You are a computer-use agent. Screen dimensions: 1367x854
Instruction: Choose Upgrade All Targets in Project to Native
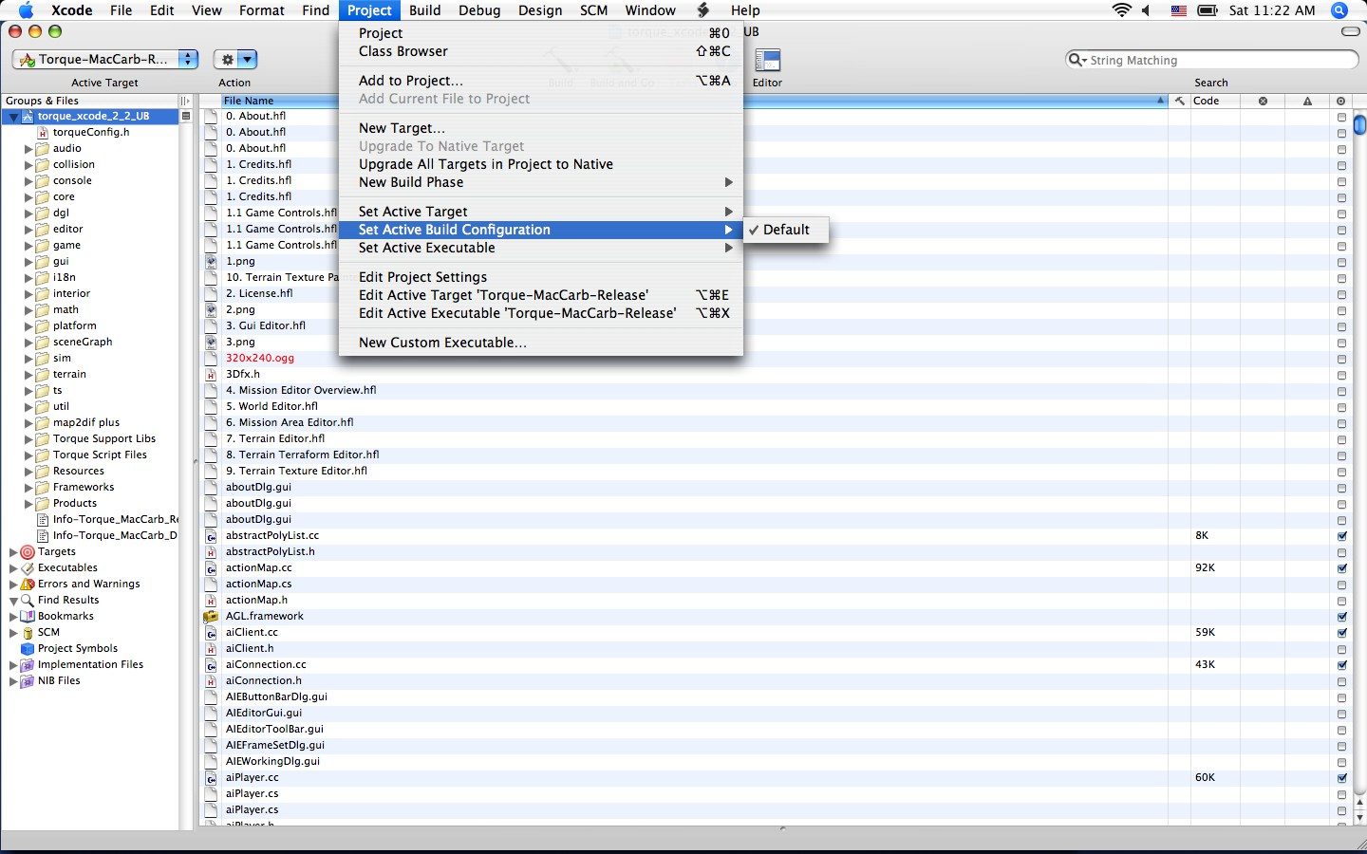tap(541, 164)
